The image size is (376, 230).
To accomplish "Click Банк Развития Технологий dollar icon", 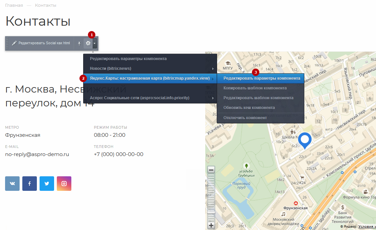I will tap(343, 207).
